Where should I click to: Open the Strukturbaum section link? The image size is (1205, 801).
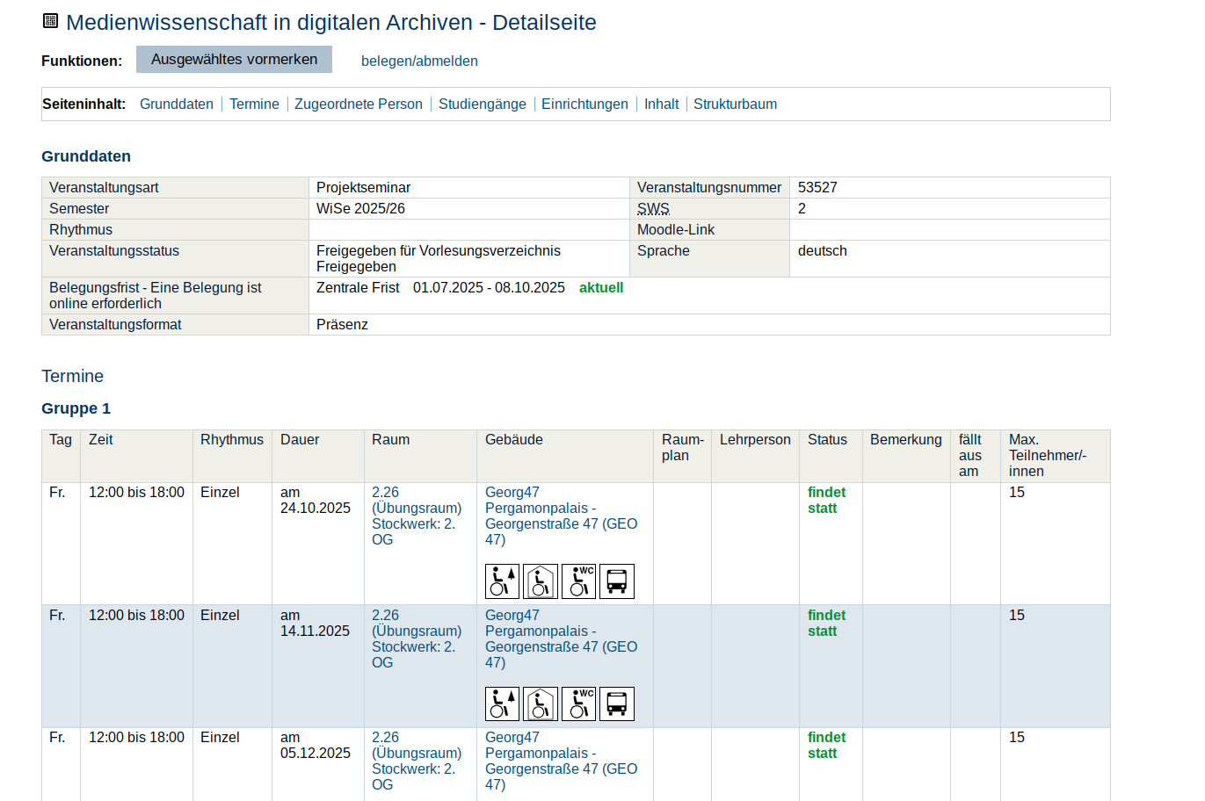(x=735, y=104)
